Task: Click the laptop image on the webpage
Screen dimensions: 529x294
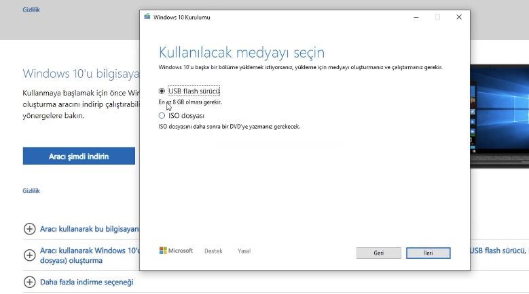Action: coord(499,116)
